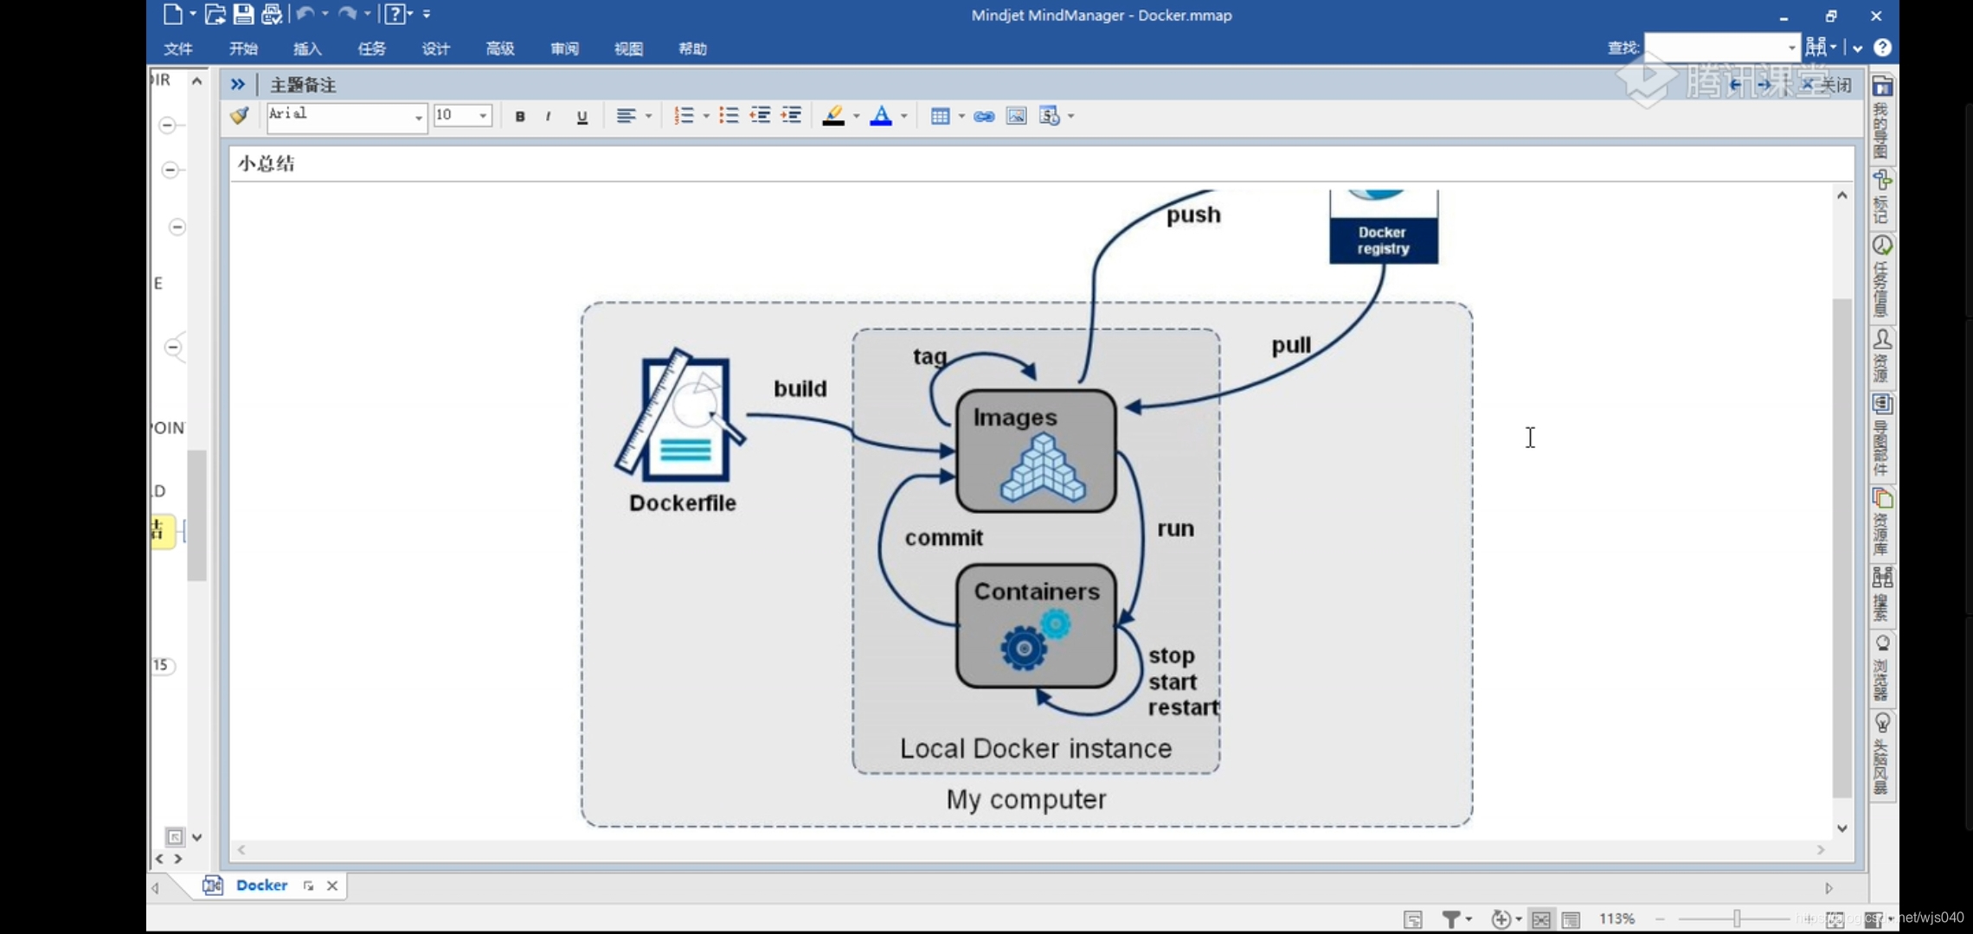Switch to the 插入 ribbon tab

tap(307, 48)
